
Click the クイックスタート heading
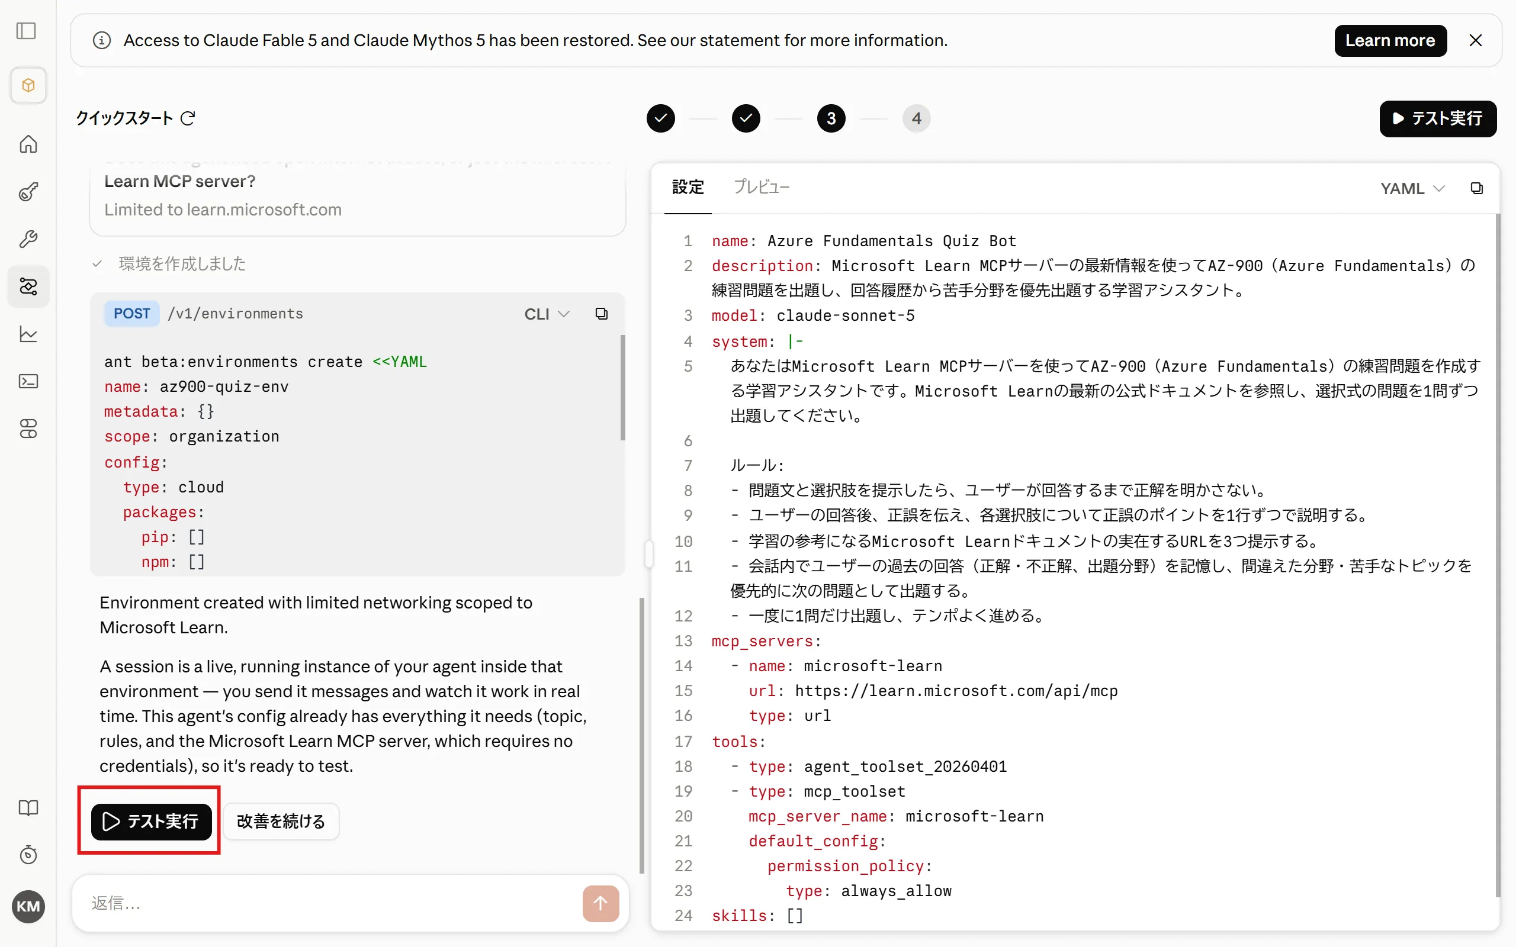[124, 118]
